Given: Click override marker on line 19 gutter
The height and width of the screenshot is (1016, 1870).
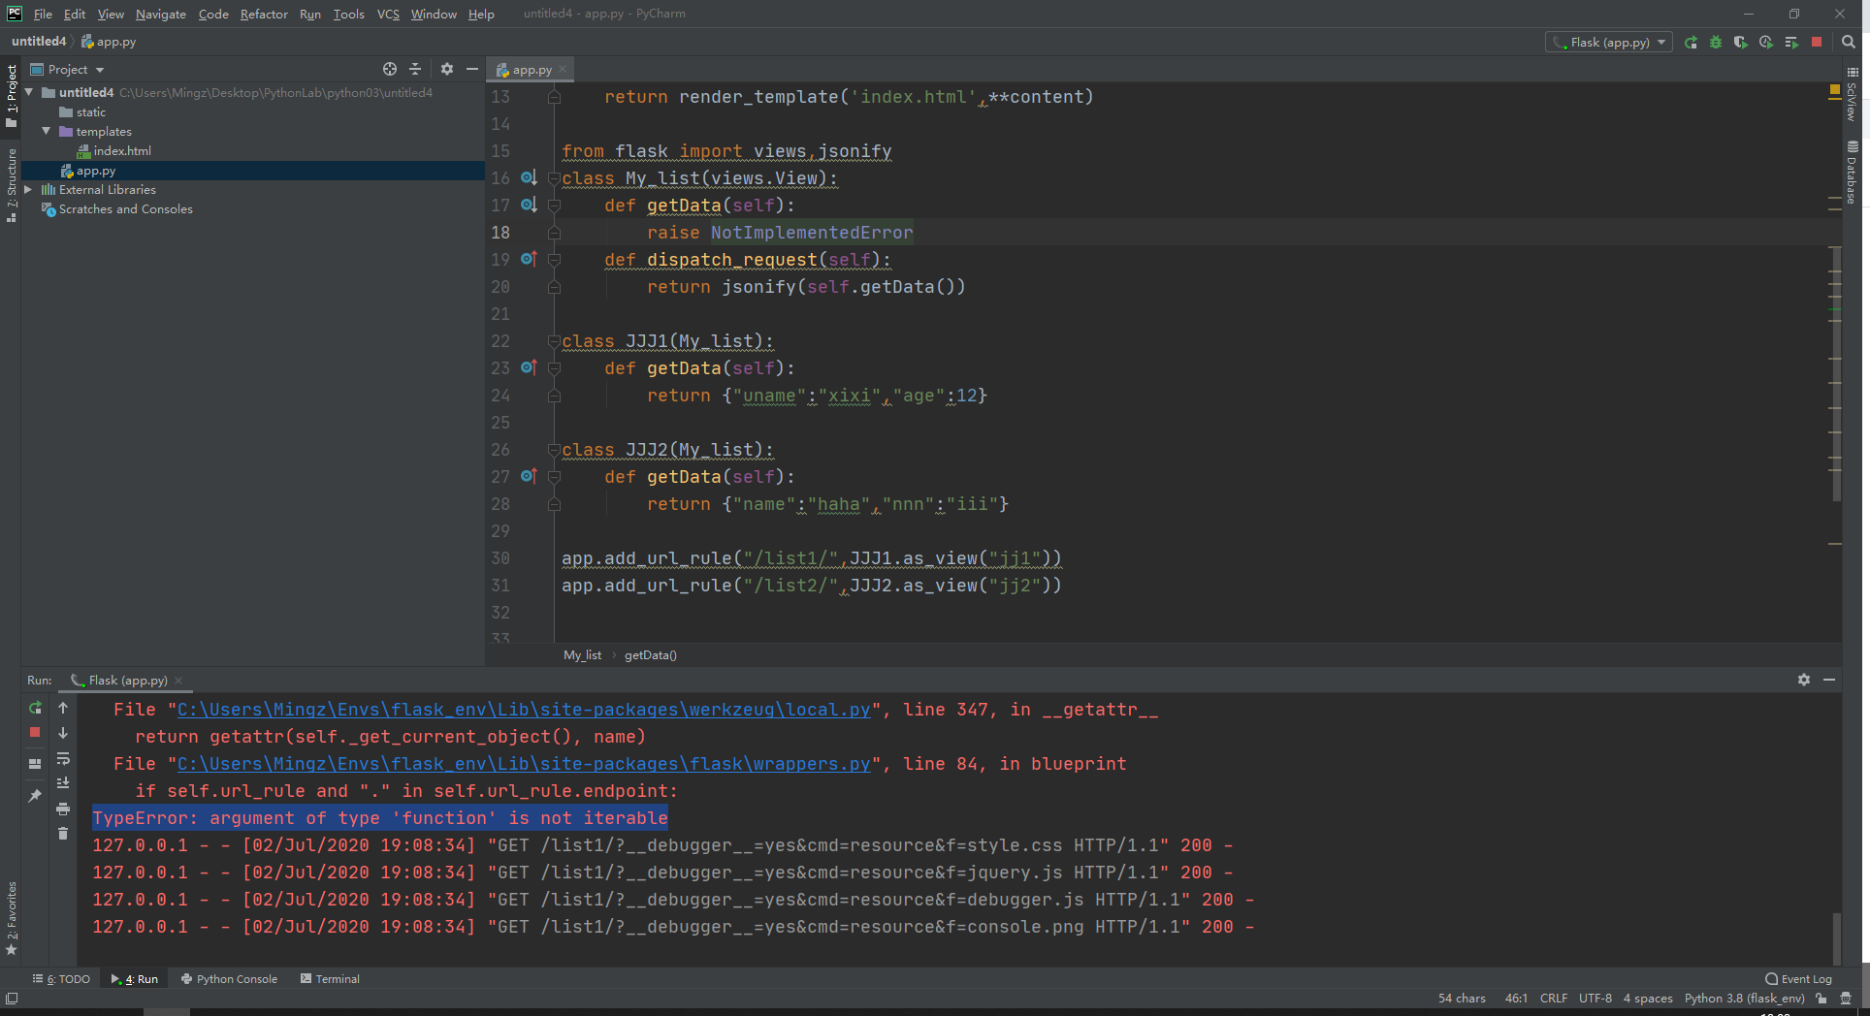Looking at the screenshot, I should (x=529, y=259).
